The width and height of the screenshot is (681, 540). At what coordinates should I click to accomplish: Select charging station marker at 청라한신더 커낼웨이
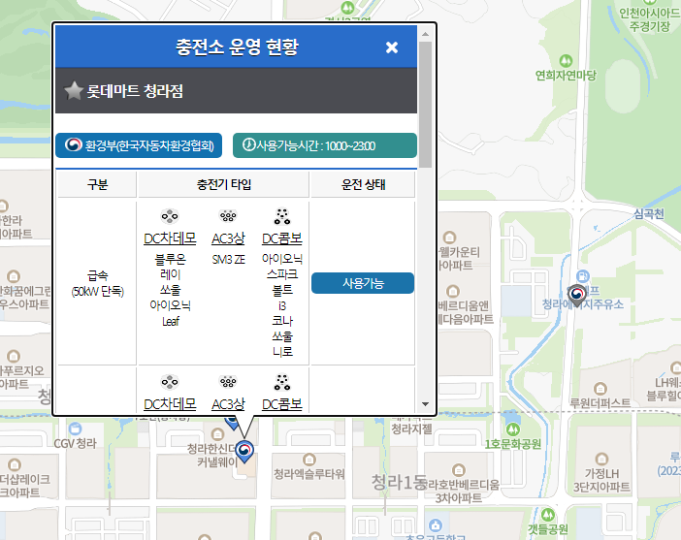tap(244, 452)
